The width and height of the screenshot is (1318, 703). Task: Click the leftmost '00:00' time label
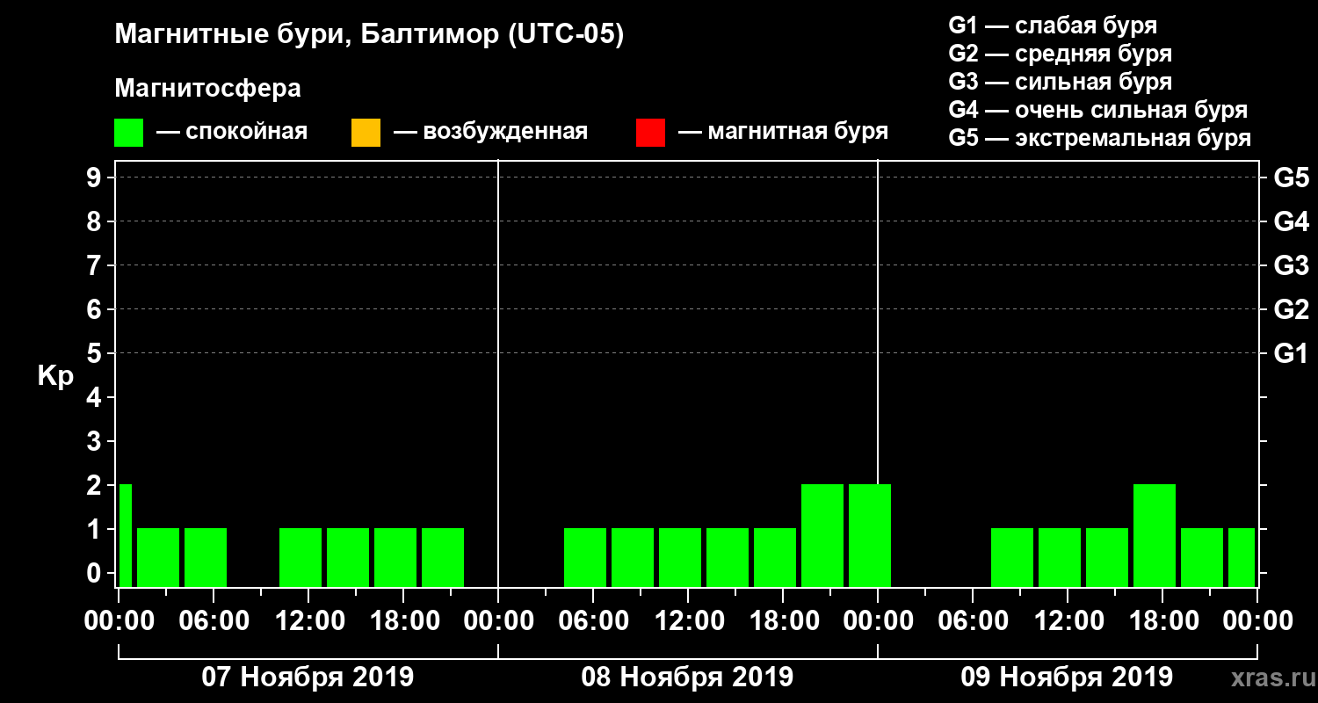point(119,621)
